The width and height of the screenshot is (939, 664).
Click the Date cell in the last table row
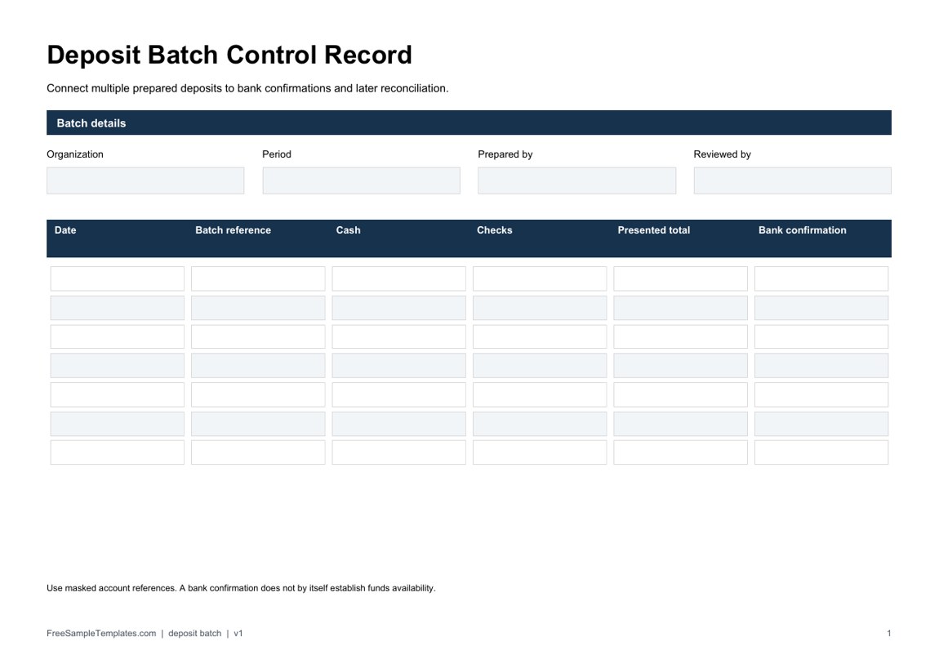click(118, 452)
